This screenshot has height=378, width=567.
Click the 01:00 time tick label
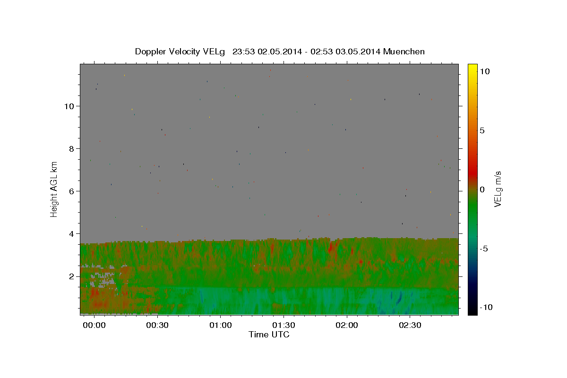click(x=221, y=326)
